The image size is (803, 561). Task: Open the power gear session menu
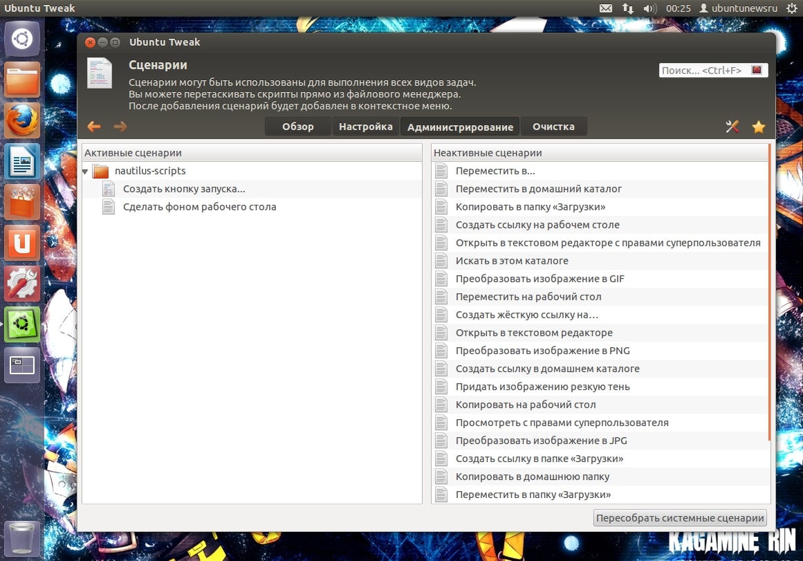tap(792, 8)
